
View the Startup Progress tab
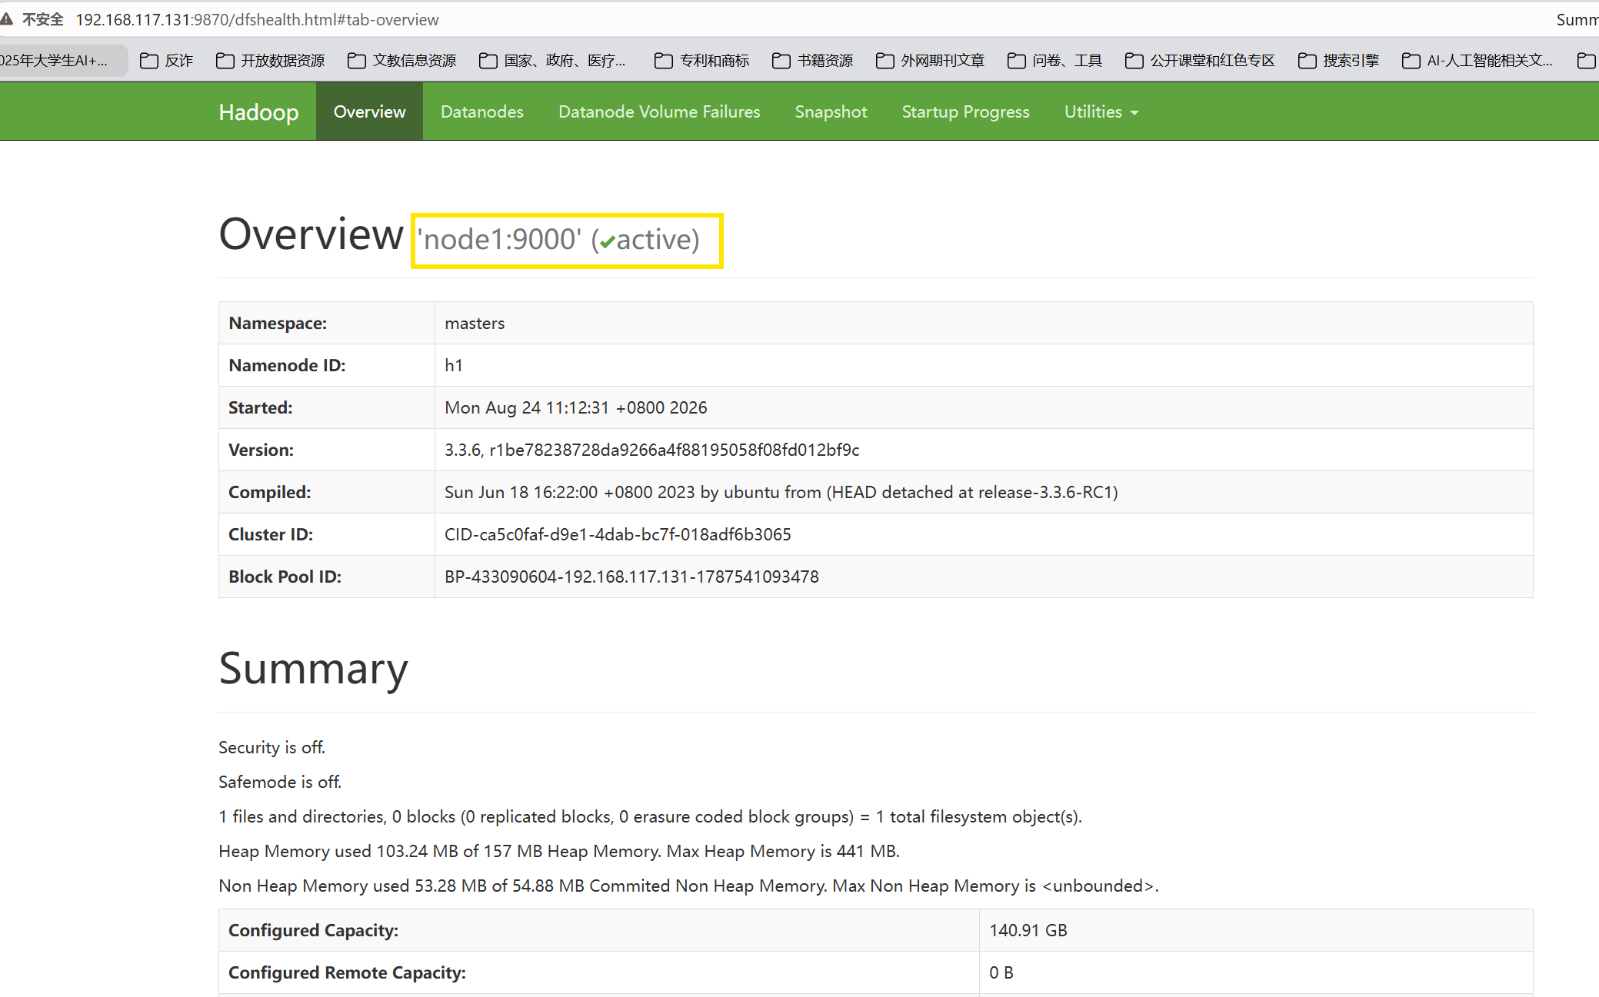pyautogui.click(x=965, y=111)
